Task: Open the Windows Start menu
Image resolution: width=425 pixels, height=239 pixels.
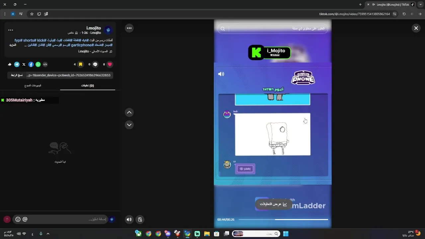Action: pos(286,234)
